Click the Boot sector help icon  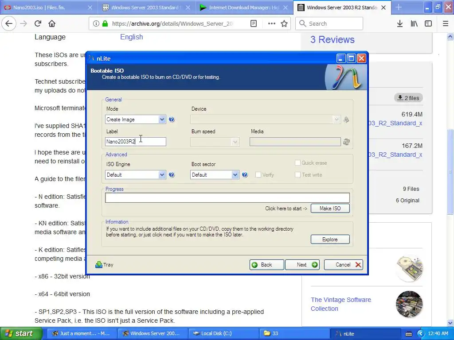tap(245, 174)
